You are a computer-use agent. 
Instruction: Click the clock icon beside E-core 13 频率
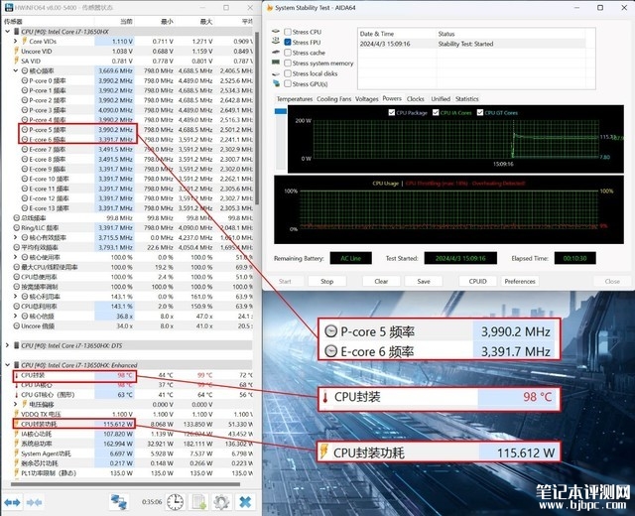pyautogui.click(x=25, y=208)
